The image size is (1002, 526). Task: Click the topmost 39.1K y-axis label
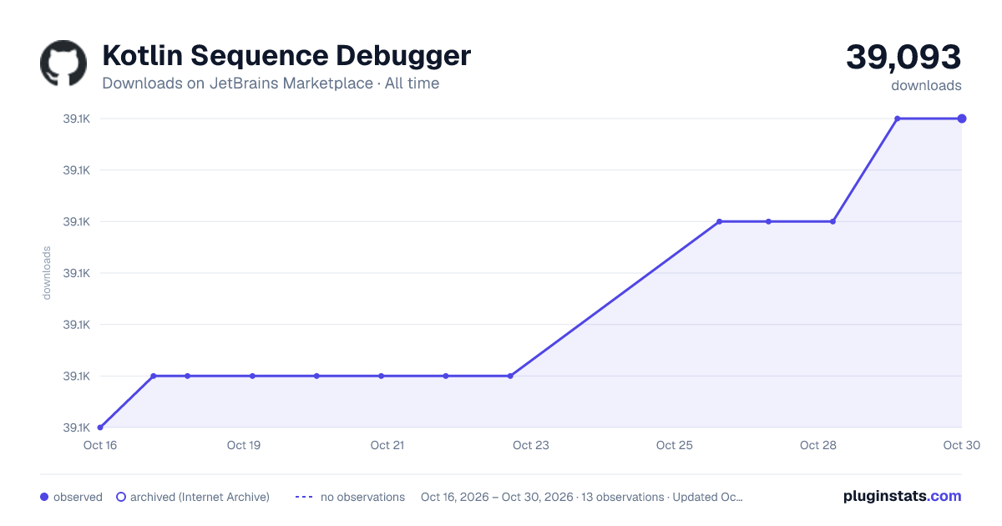(77, 119)
